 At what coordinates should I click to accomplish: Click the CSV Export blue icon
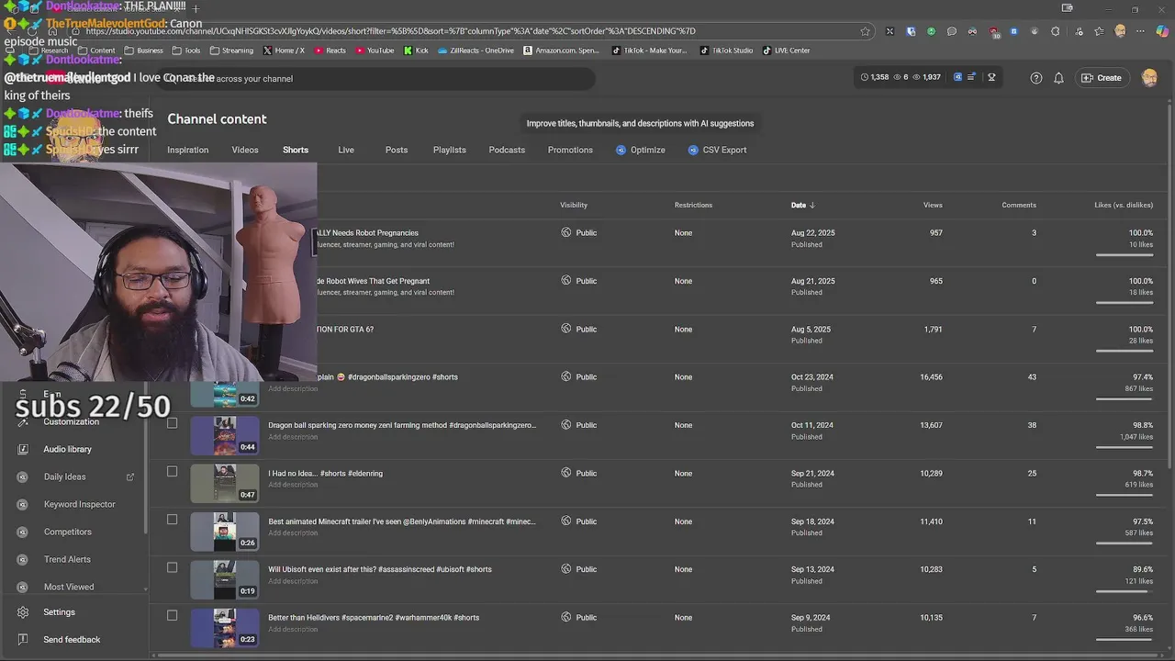(693, 150)
